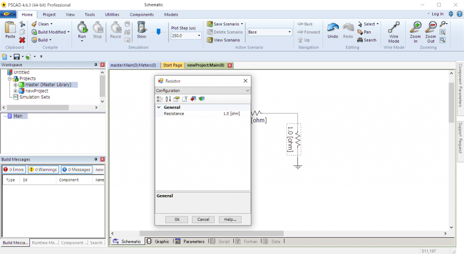The width and height of the screenshot is (464, 254).
Task: Expand the newProject tree node
Action: tap(15, 91)
